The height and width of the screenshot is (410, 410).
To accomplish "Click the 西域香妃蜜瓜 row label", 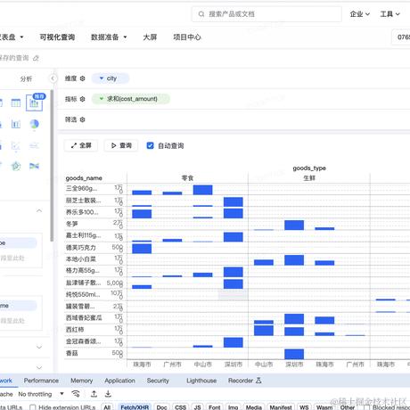I will (84, 317).
